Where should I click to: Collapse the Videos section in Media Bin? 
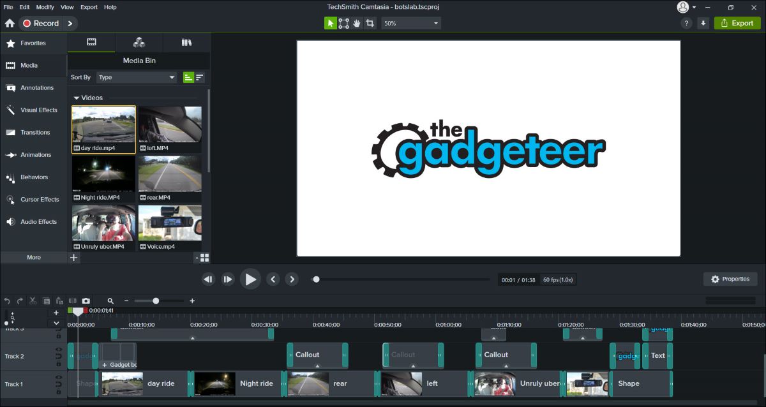pyautogui.click(x=77, y=98)
